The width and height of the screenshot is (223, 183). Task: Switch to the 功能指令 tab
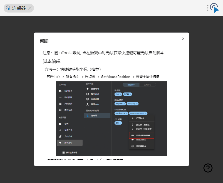coord(131,85)
